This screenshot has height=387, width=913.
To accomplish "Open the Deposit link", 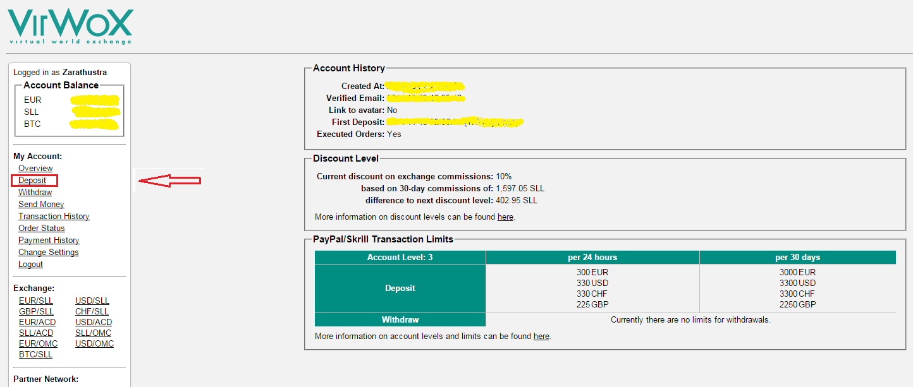I will pyautogui.click(x=32, y=180).
